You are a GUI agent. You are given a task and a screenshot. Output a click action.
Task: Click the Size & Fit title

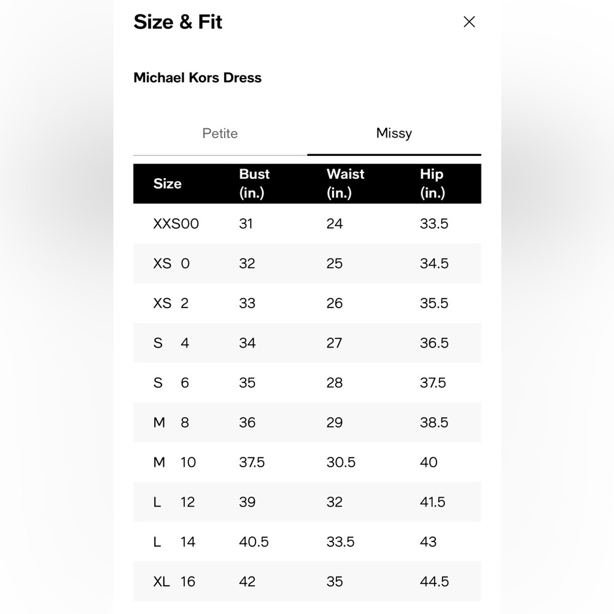[x=178, y=22]
